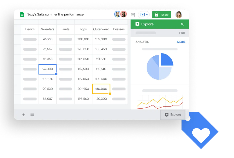Open the account profile picture
Viewport: 234px width, 158px height.
(178, 14)
